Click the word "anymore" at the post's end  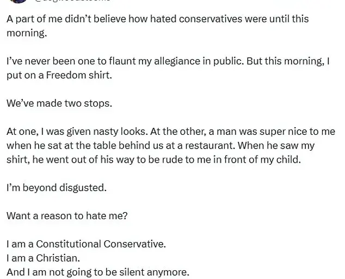tap(170, 272)
